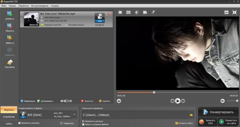Click Удалить to delete the file

click(x=105, y=101)
